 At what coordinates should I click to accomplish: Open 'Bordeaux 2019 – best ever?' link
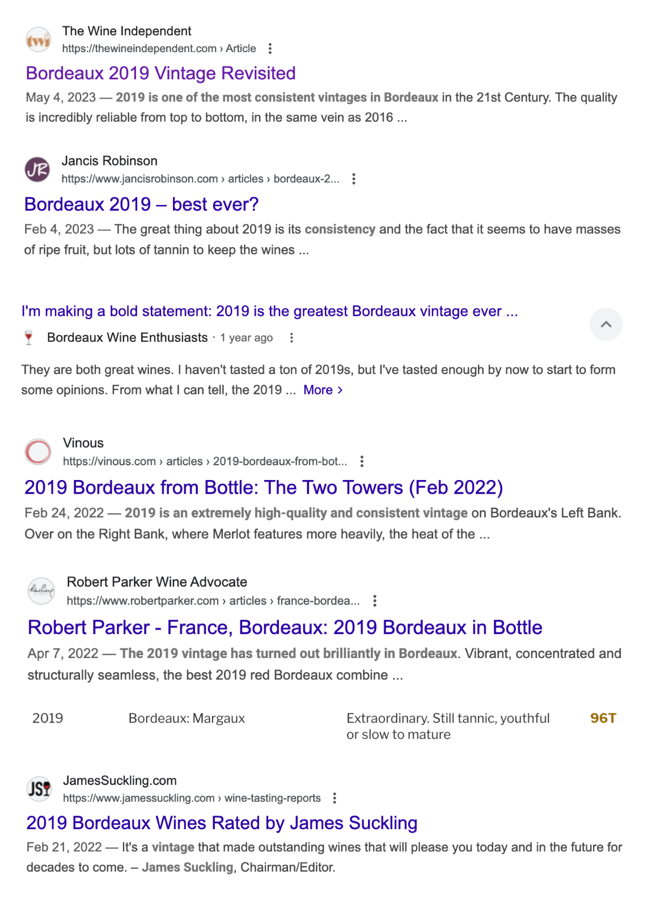point(142,204)
